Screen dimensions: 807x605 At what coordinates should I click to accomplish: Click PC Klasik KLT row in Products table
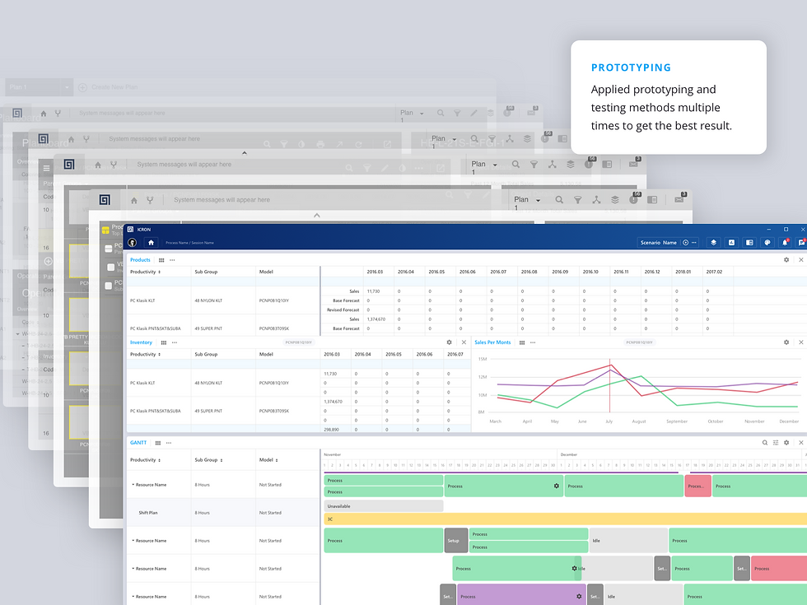[x=223, y=300]
